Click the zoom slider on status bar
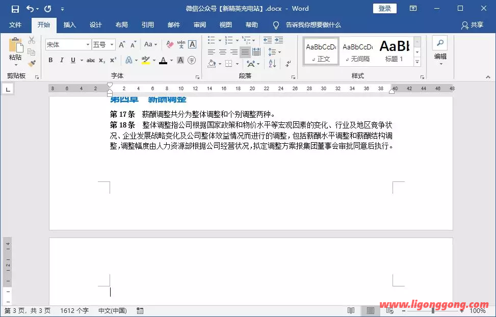This screenshot has width=496, height=317. 433,311
